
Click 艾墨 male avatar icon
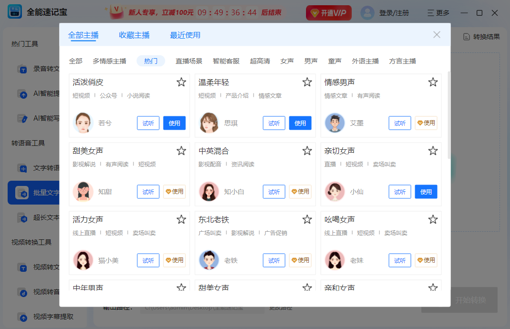335,123
